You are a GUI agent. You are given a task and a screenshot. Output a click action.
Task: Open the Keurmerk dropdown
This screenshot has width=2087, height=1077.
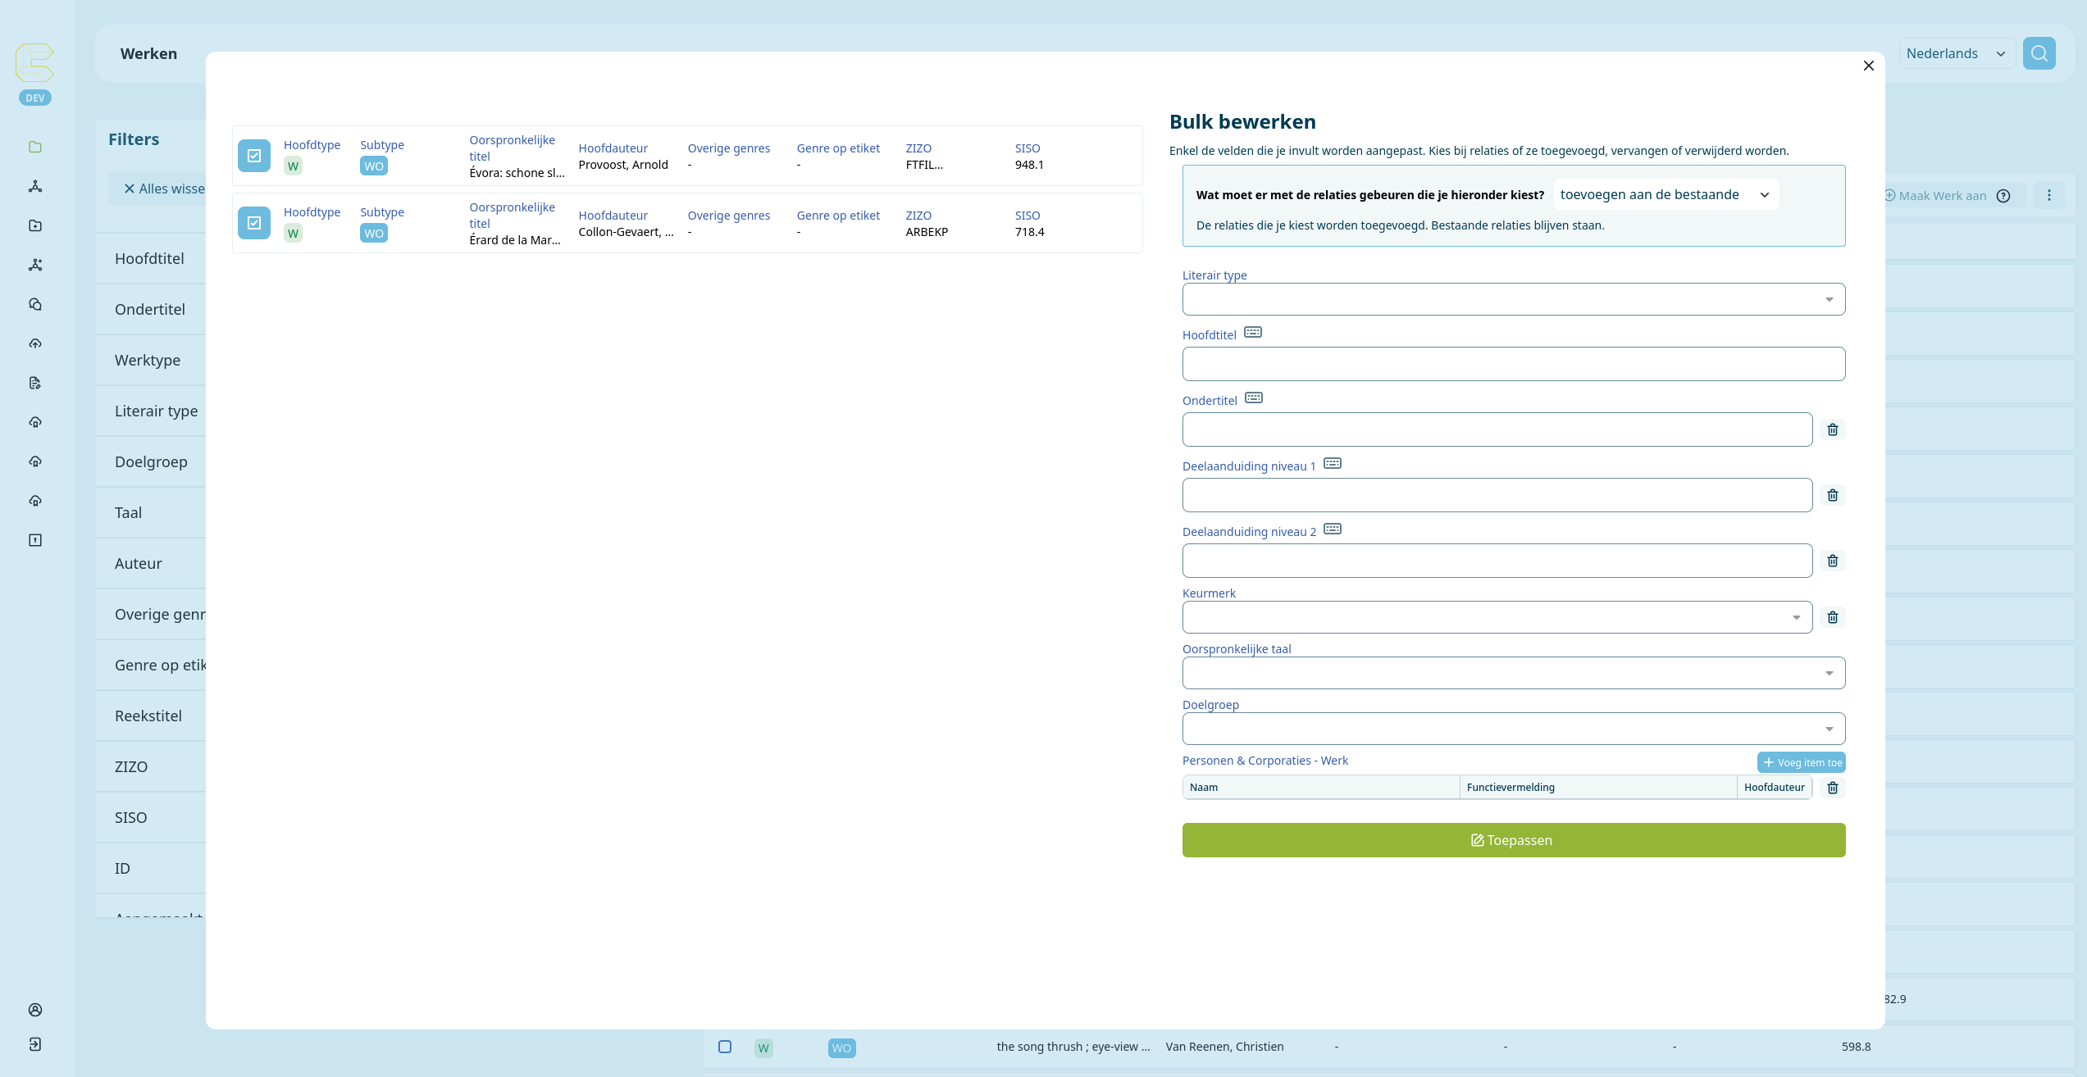point(1497,617)
